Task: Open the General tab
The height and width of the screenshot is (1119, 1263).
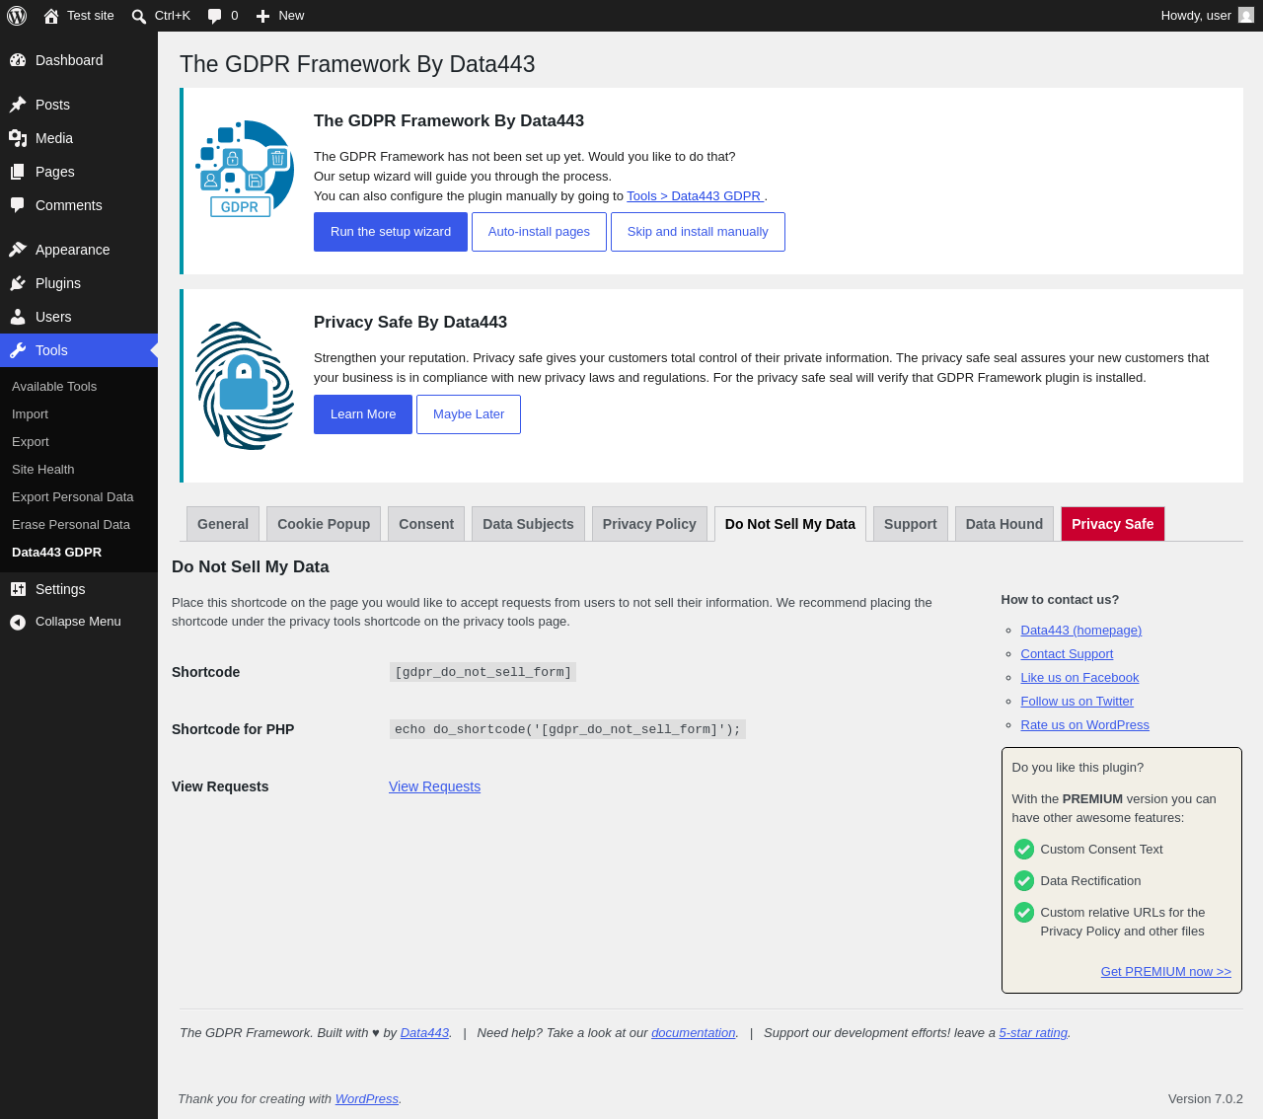Action: (x=223, y=524)
